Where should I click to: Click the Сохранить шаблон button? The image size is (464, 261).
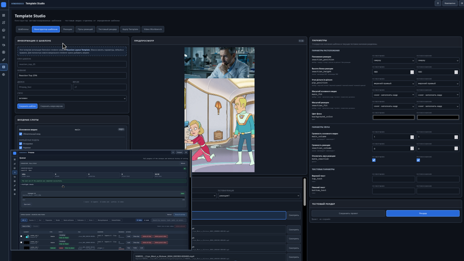(28, 106)
